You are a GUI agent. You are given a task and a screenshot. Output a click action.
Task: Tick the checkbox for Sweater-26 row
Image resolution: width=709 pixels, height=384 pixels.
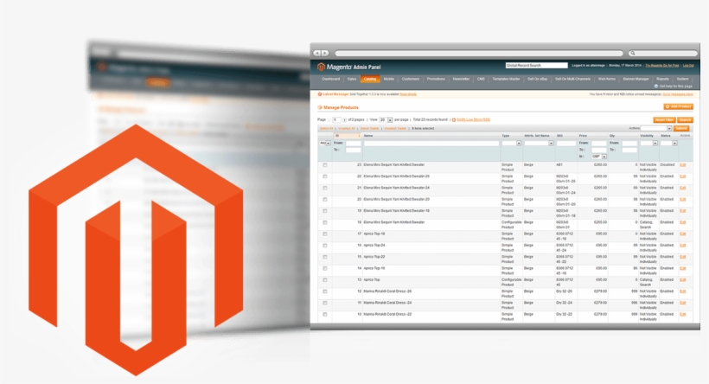point(324,176)
